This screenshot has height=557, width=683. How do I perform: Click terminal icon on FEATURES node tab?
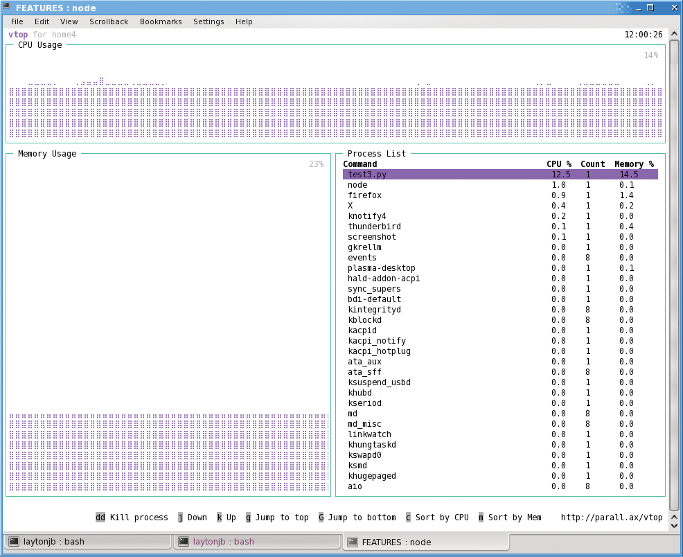pyautogui.click(x=353, y=542)
